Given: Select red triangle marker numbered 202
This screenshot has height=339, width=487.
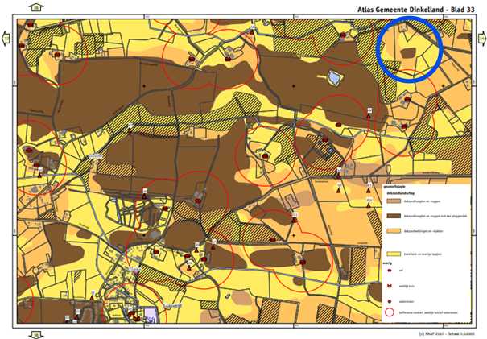Looking at the screenshot, I should click(x=369, y=205).
